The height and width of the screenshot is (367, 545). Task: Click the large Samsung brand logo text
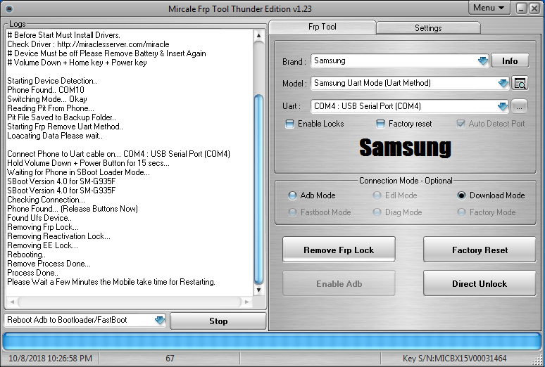(406, 148)
